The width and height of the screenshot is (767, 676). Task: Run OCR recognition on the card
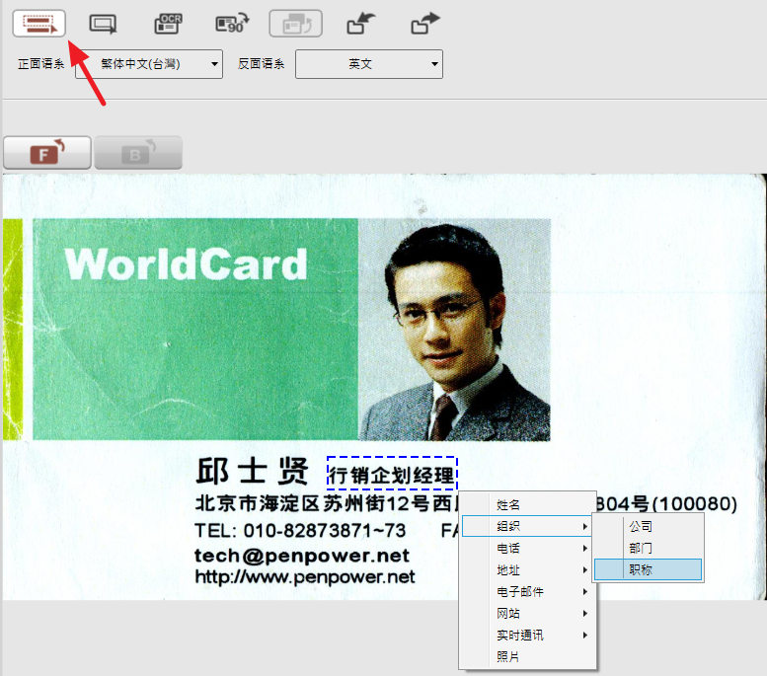coord(168,22)
